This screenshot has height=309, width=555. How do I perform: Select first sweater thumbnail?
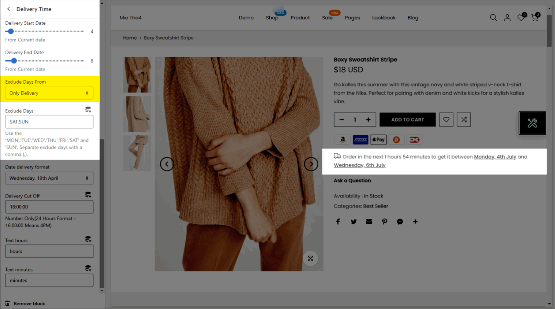pyautogui.click(x=137, y=75)
